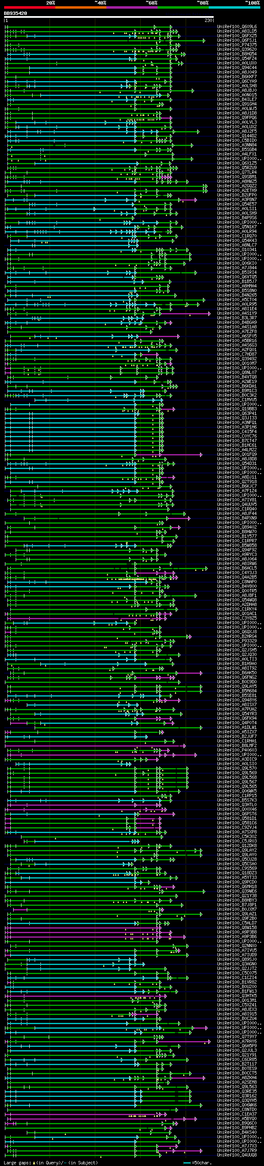Viewport: 264px width, 1166px height.
Task: Select the UniRef100_A8IRW6 row label
Action: click(236, 563)
